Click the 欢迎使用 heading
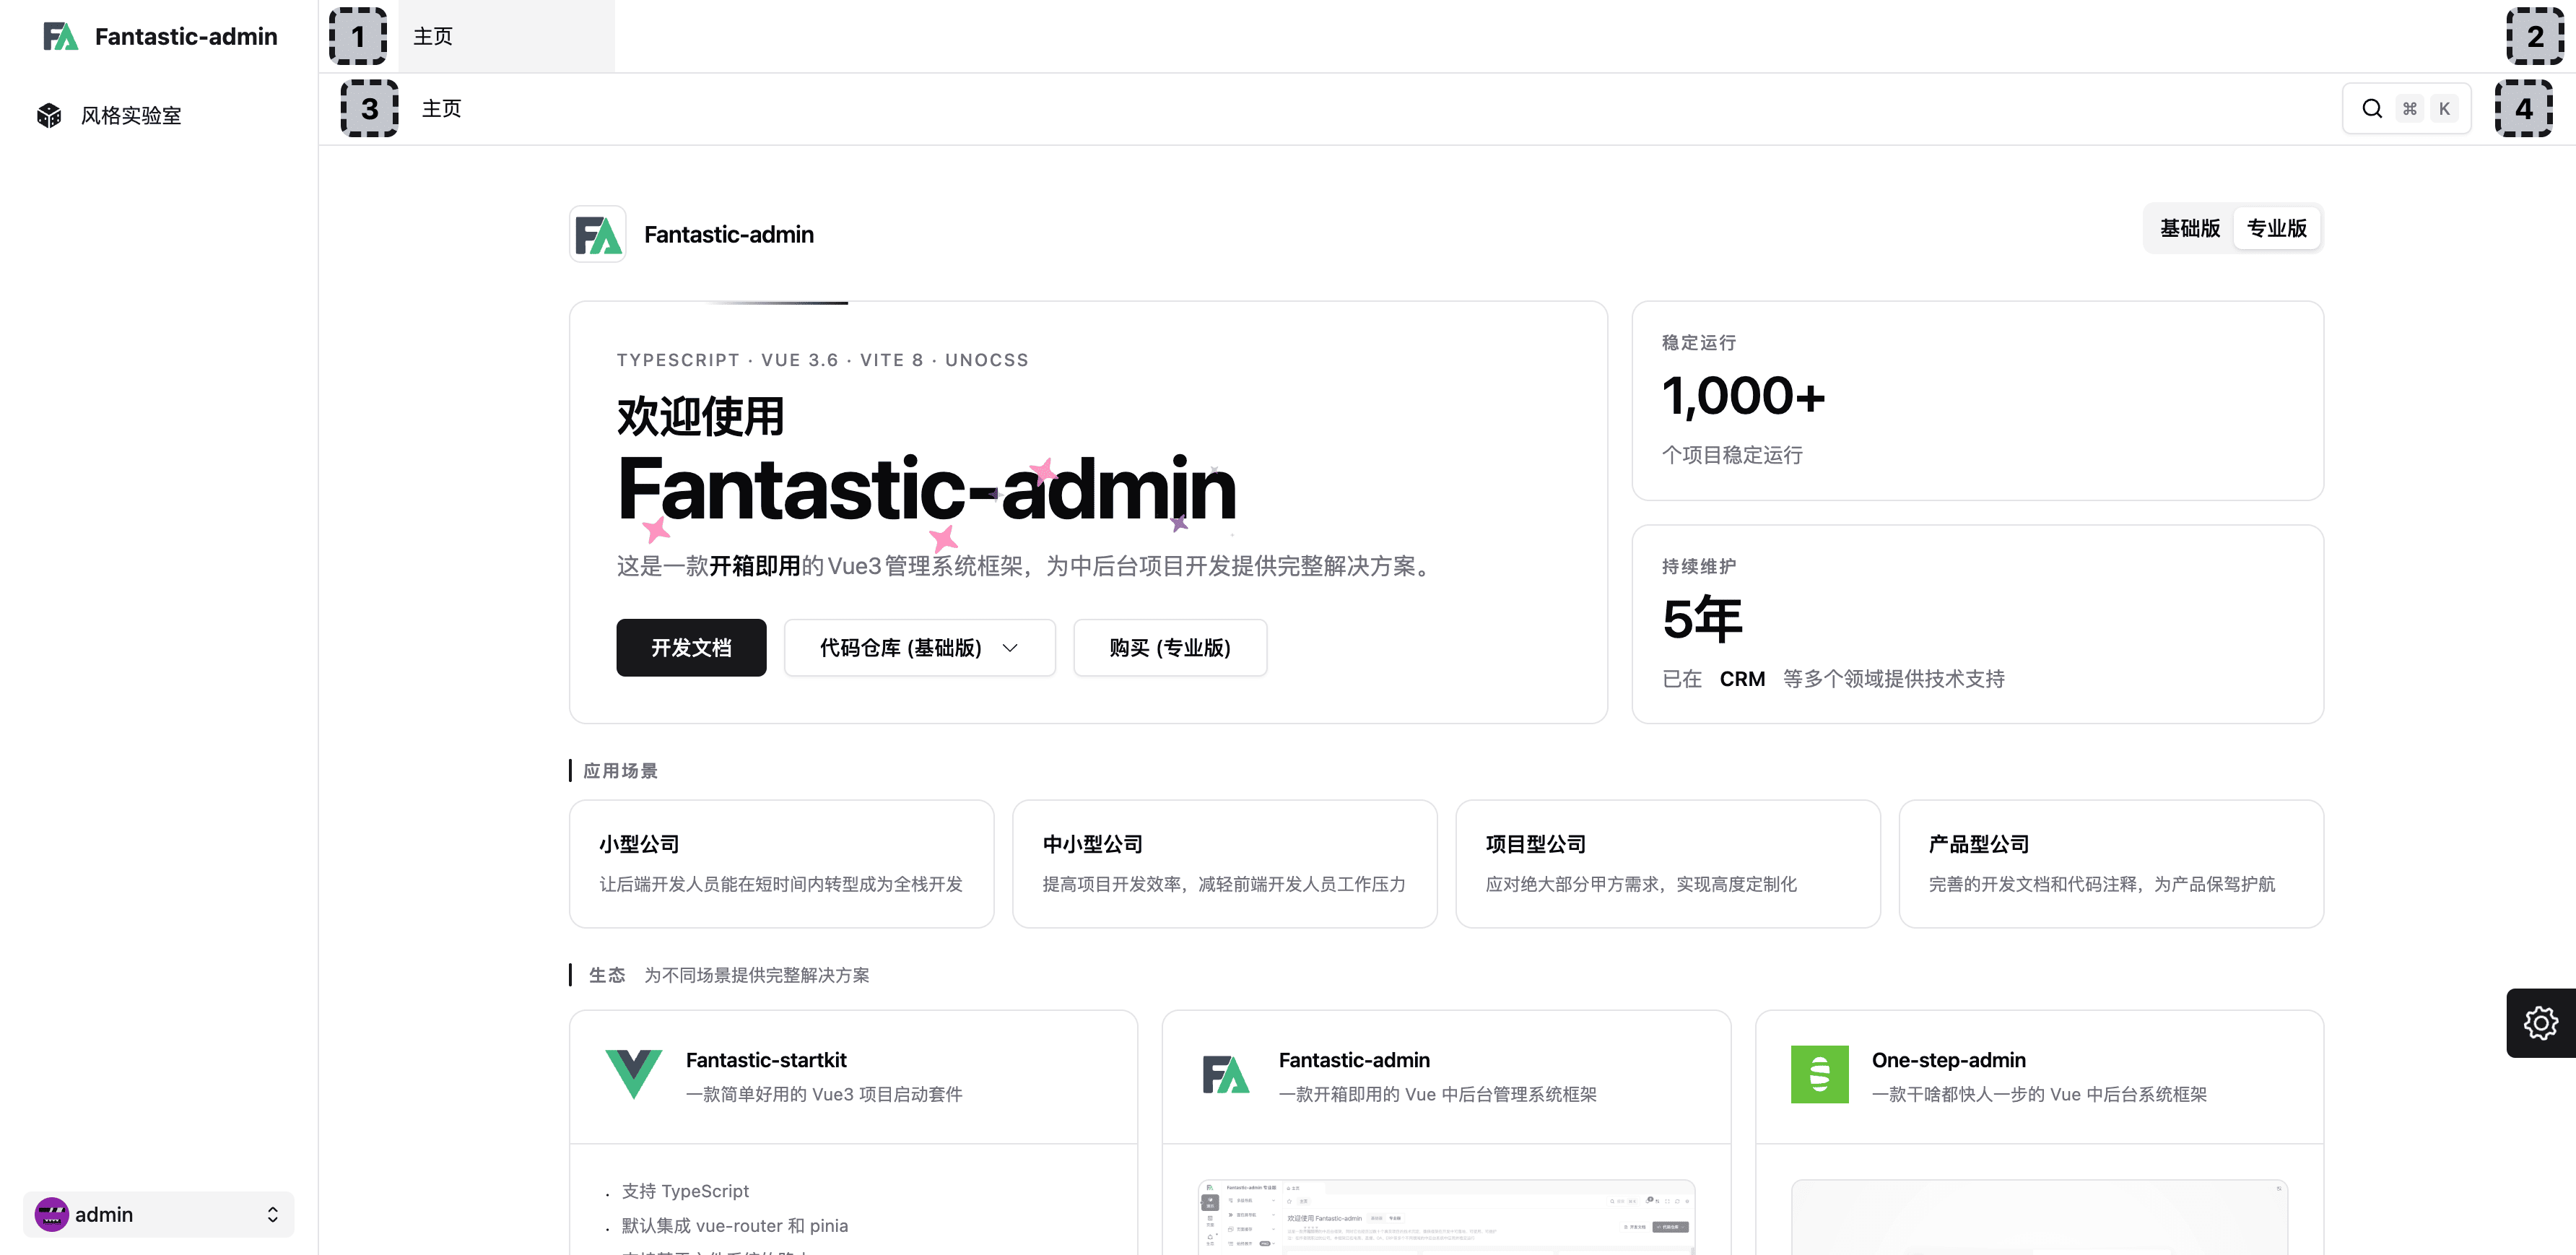Image resolution: width=2576 pixels, height=1255 pixels. click(x=700, y=417)
